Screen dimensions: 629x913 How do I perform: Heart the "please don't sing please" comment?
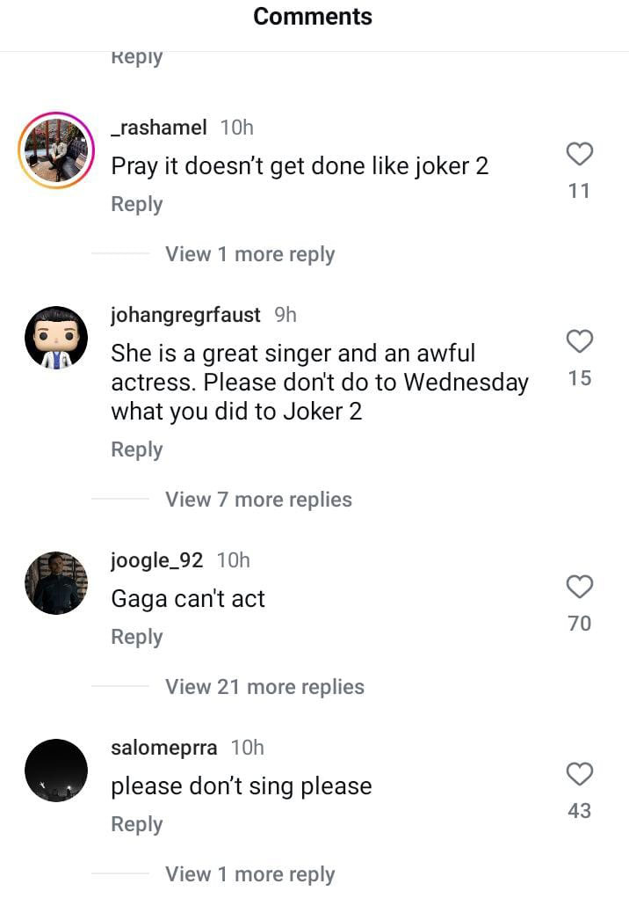tap(579, 774)
